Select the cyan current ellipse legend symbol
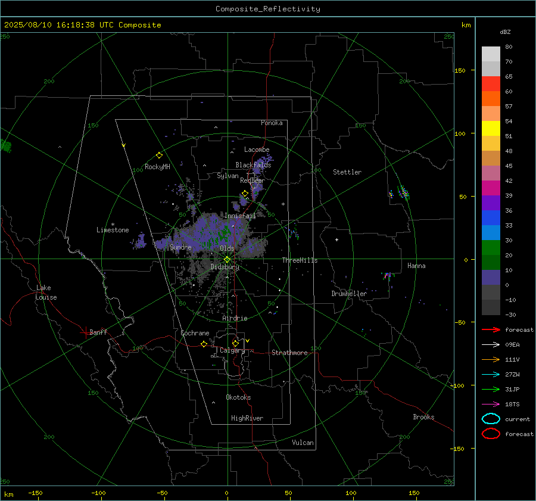This screenshot has width=536, height=501. pos(491,419)
